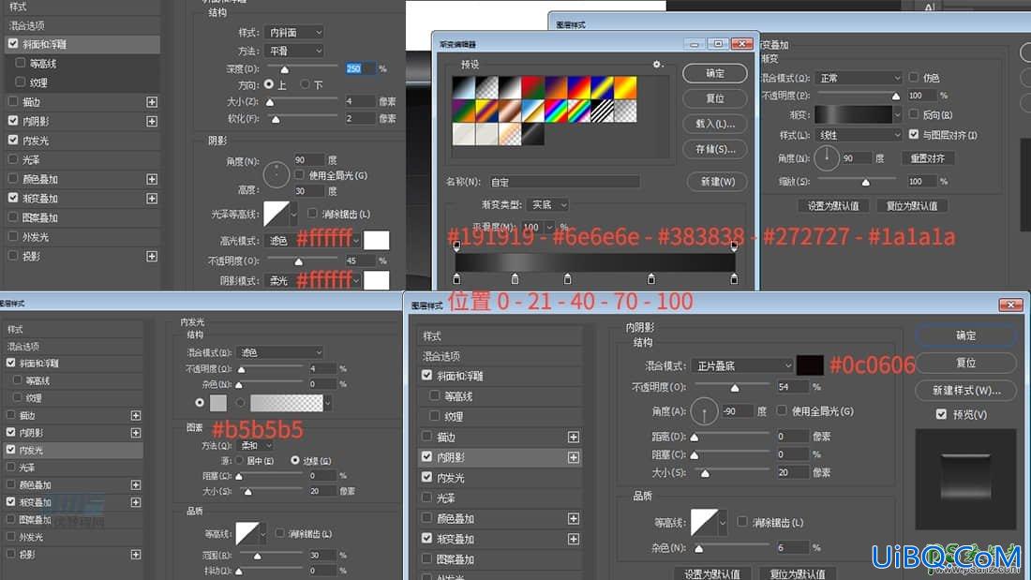Image resolution: width=1031 pixels, height=580 pixels.
Task: Click plus icon beside 颜色叠加 in bevel dialog
Action: point(152,179)
